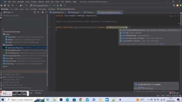Select Release class in project tree

[10, 40]
